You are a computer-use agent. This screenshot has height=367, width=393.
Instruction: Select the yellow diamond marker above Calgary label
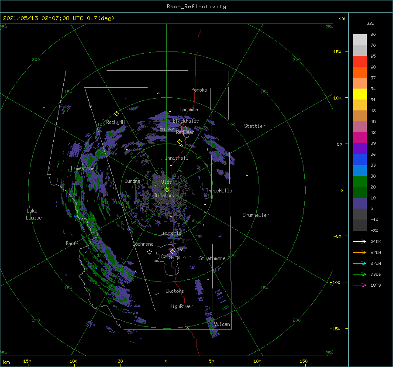[x=172, y=251]
